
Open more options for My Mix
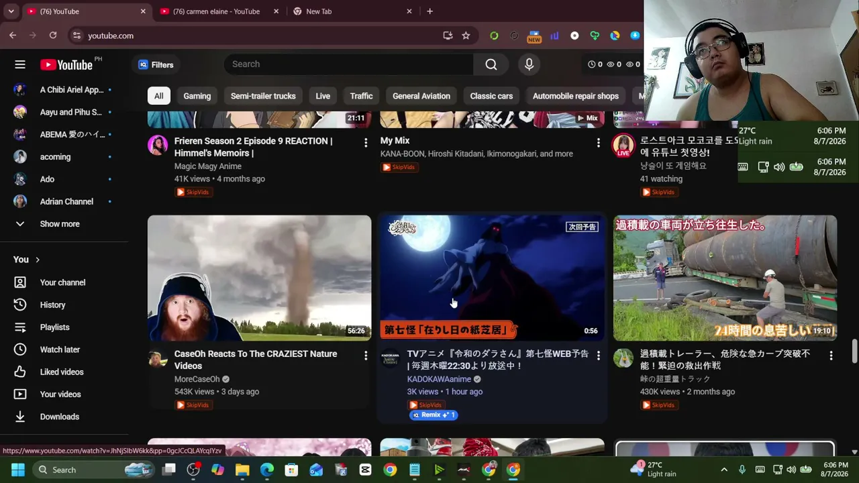[x=598, y=142]
